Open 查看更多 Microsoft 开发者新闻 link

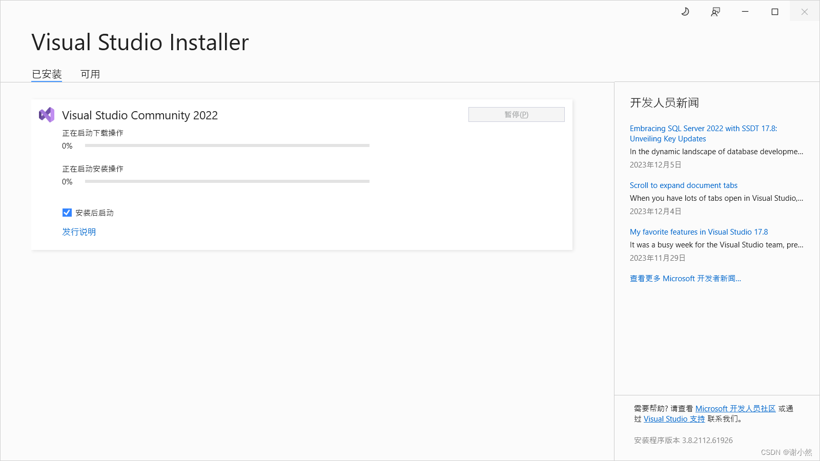pos(685,279)
